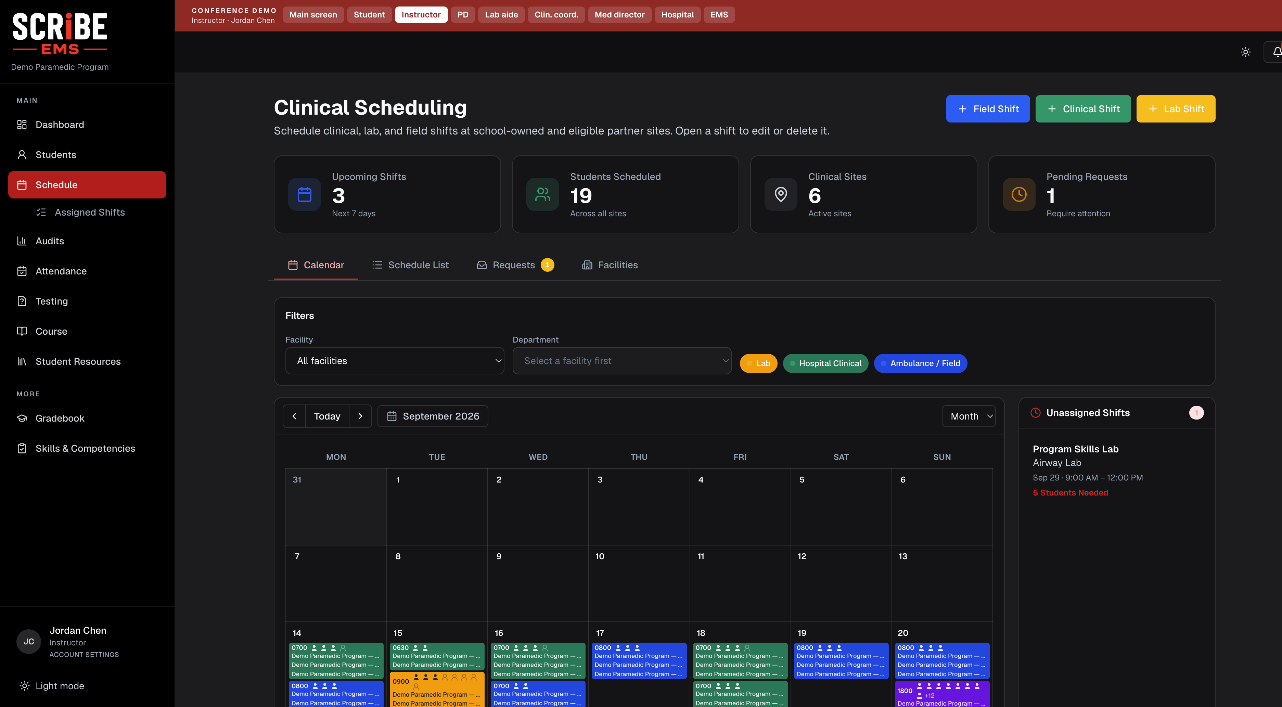This screenshot has height=707, width=1282.
Task: Click the Clinical Sites map pin icon
Action: click(781, 194)
